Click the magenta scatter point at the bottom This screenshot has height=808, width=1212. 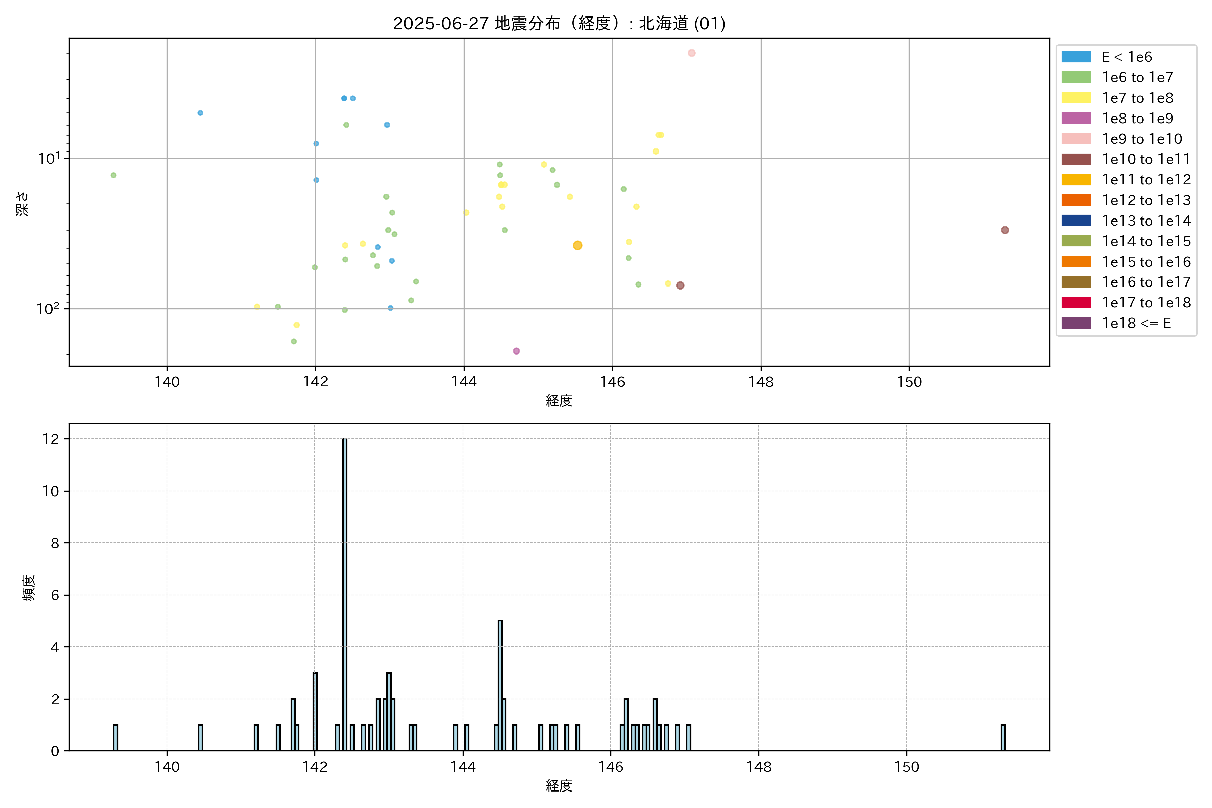(x=516, y=351)
